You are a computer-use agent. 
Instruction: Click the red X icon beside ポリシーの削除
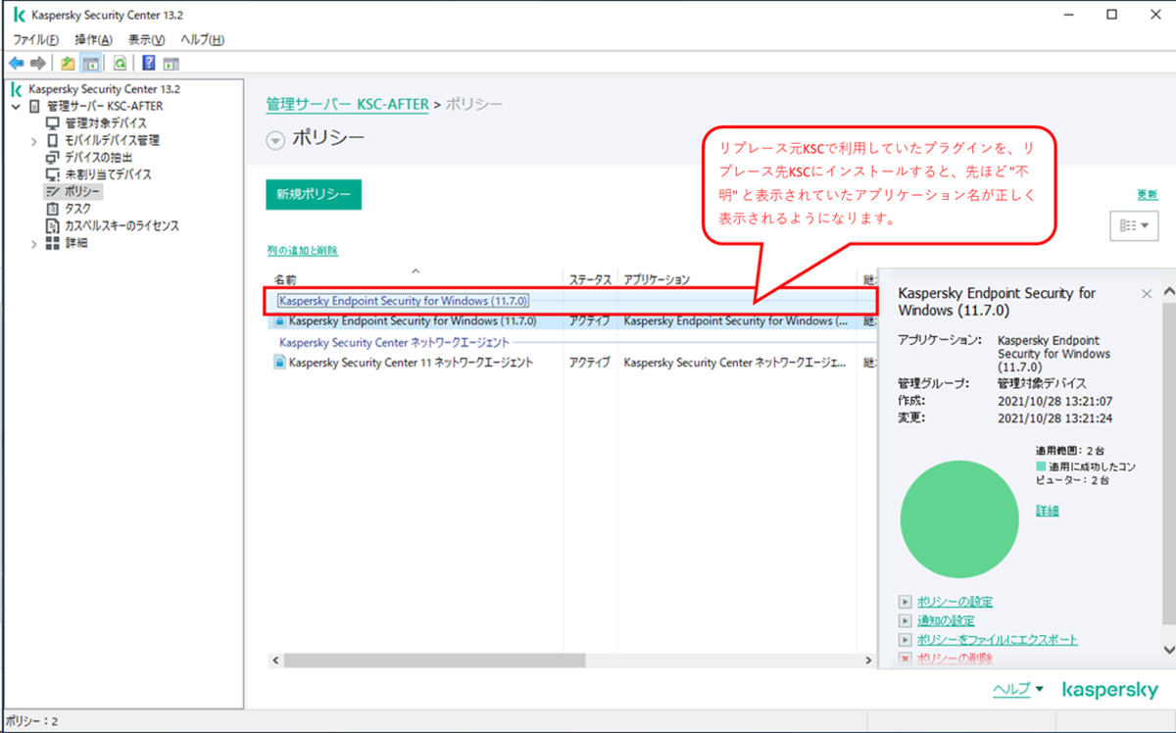[x=905, y=659]
